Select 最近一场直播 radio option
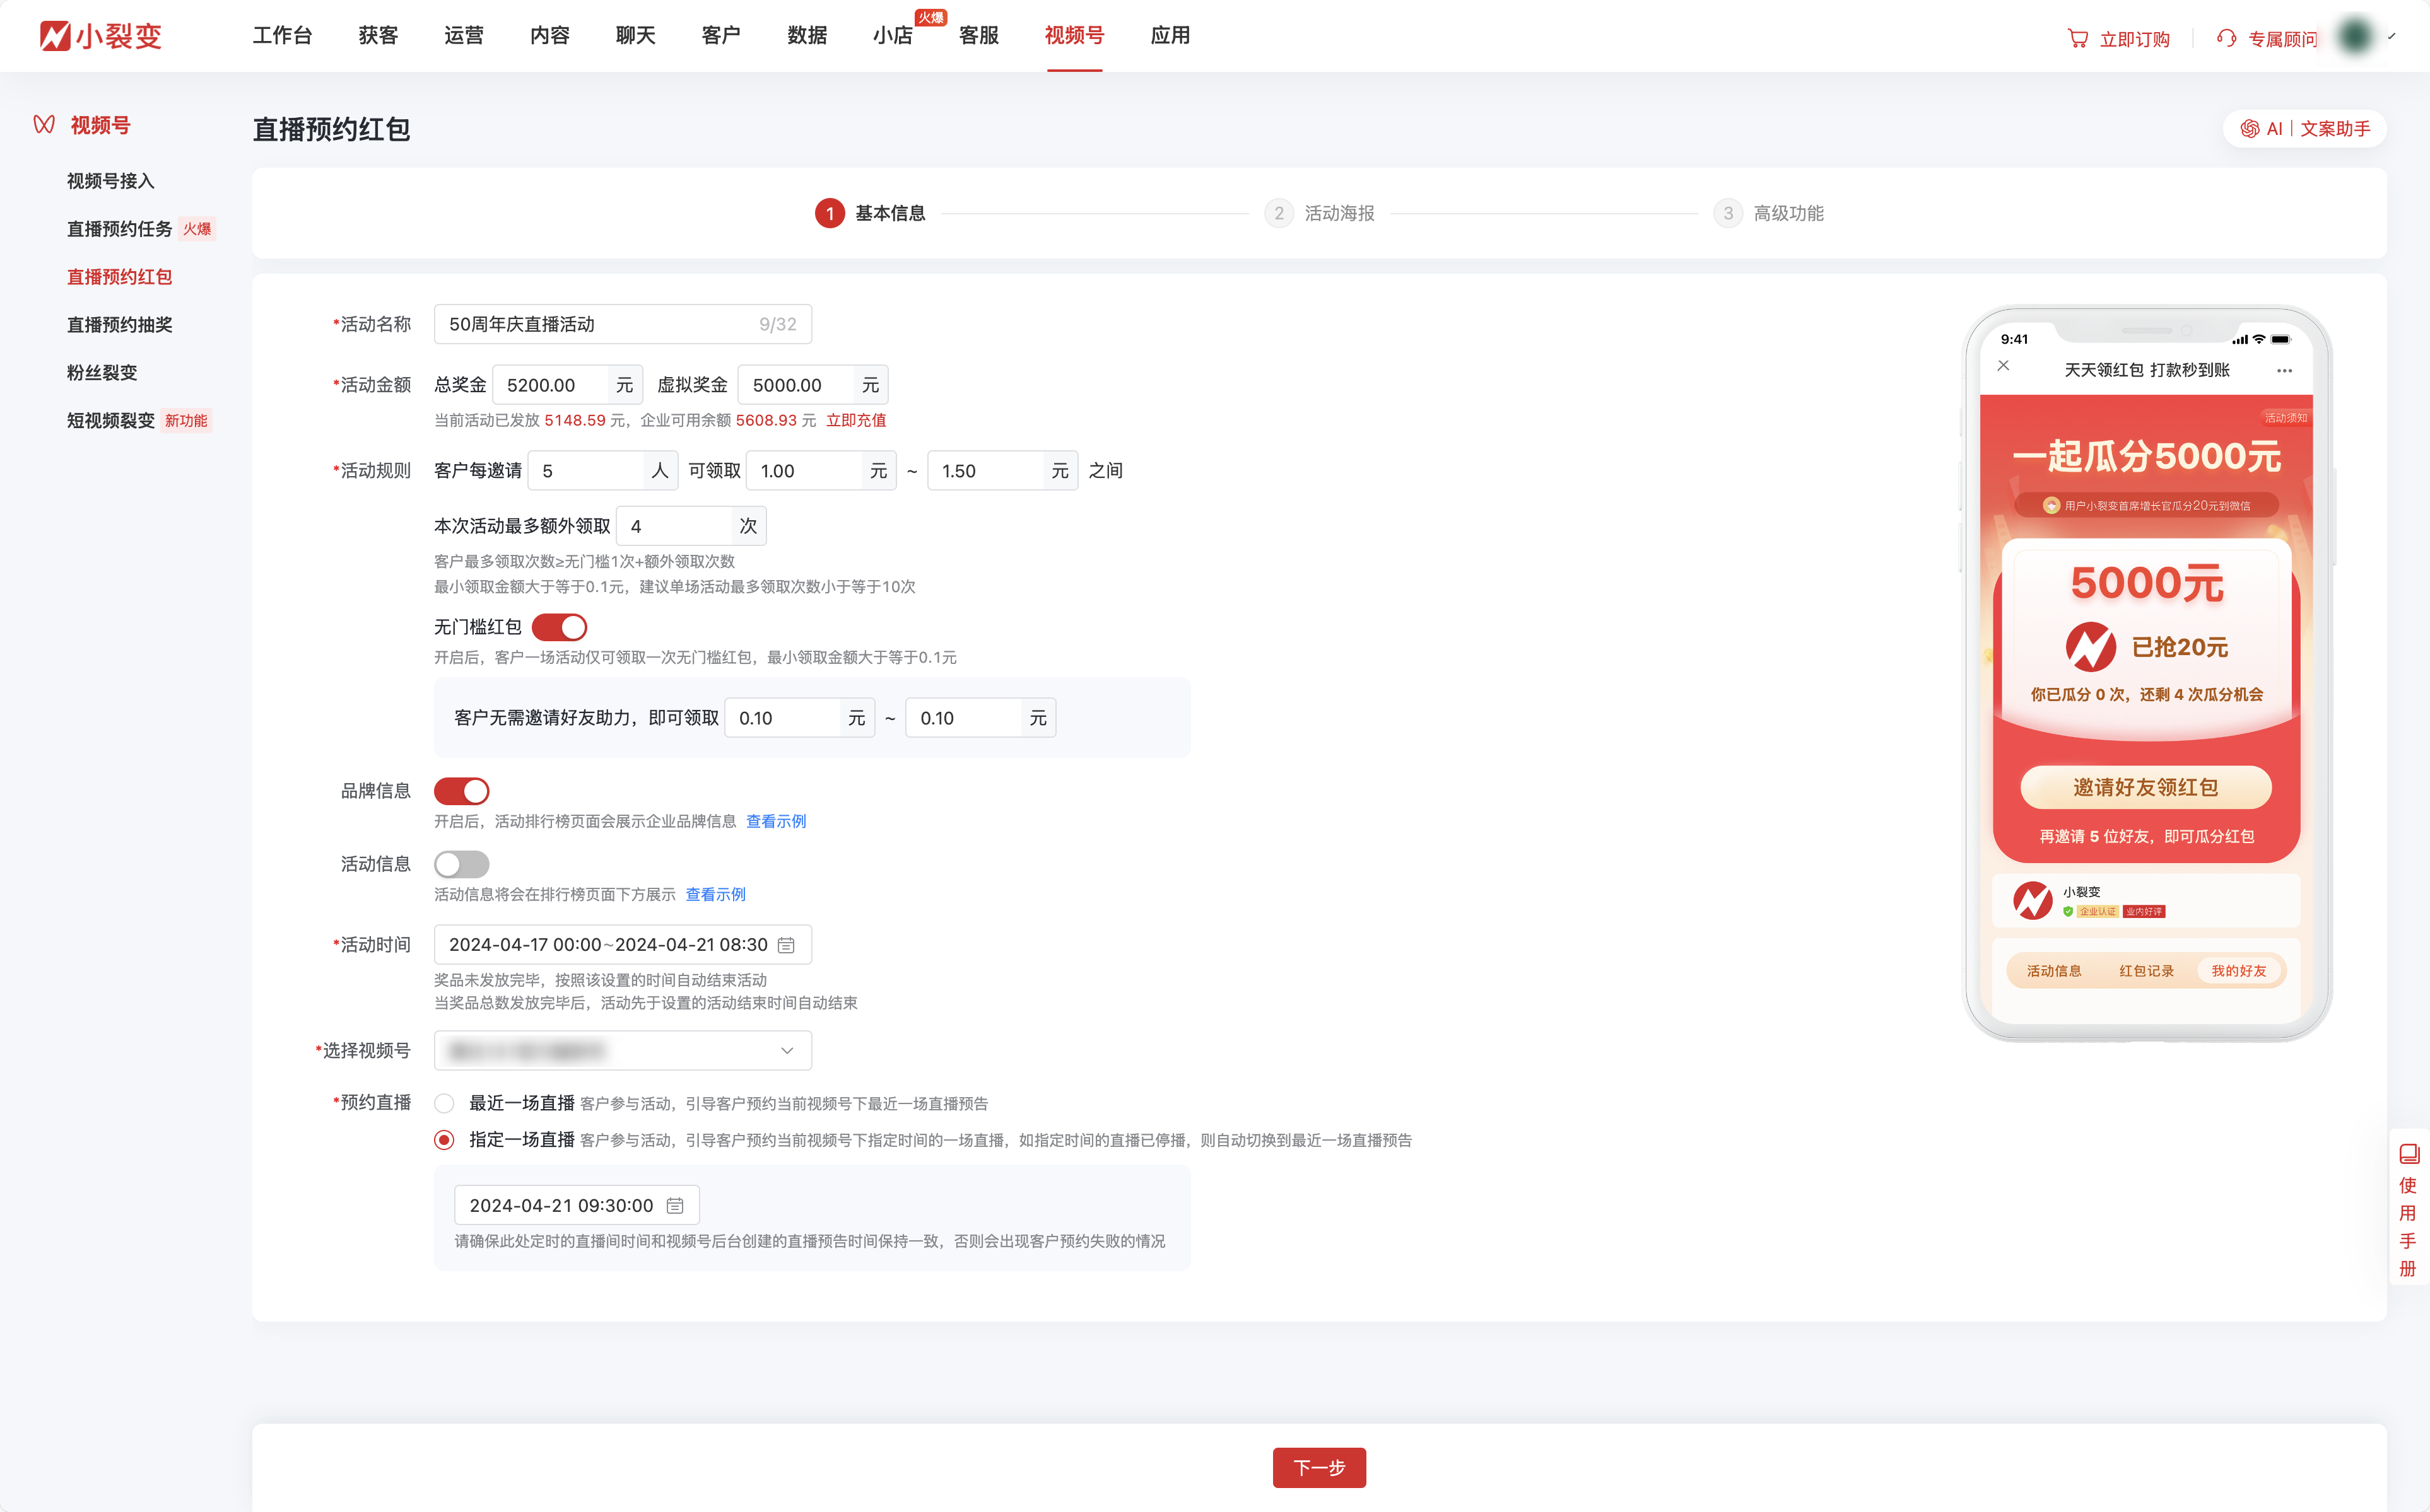The image size is (2430, 1512). [x=444, y=1103]
